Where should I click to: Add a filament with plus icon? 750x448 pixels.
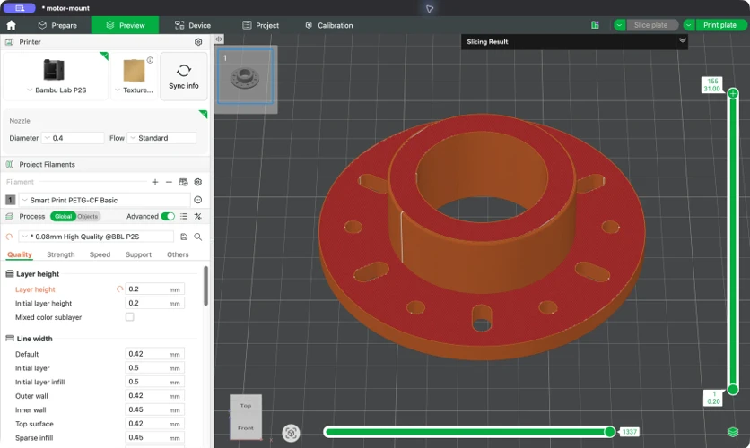click(155, 182)
